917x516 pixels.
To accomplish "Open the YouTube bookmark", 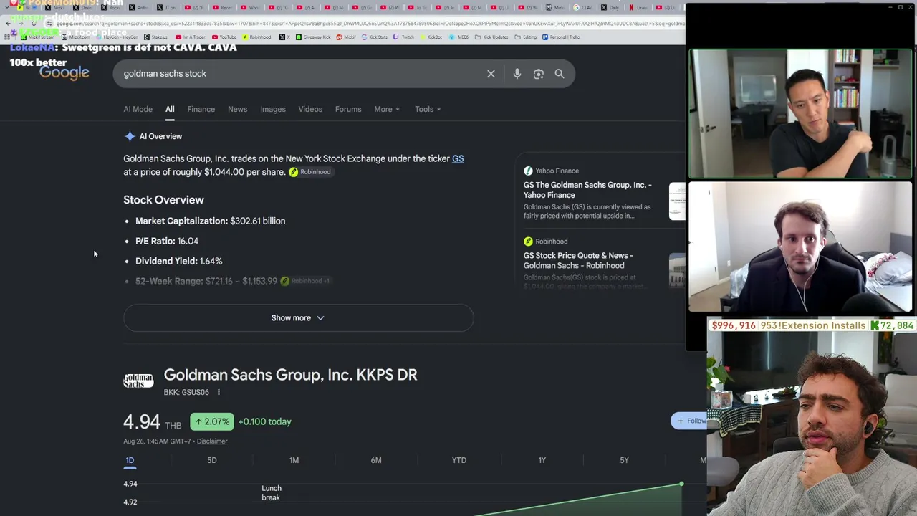I will (224, 37).
